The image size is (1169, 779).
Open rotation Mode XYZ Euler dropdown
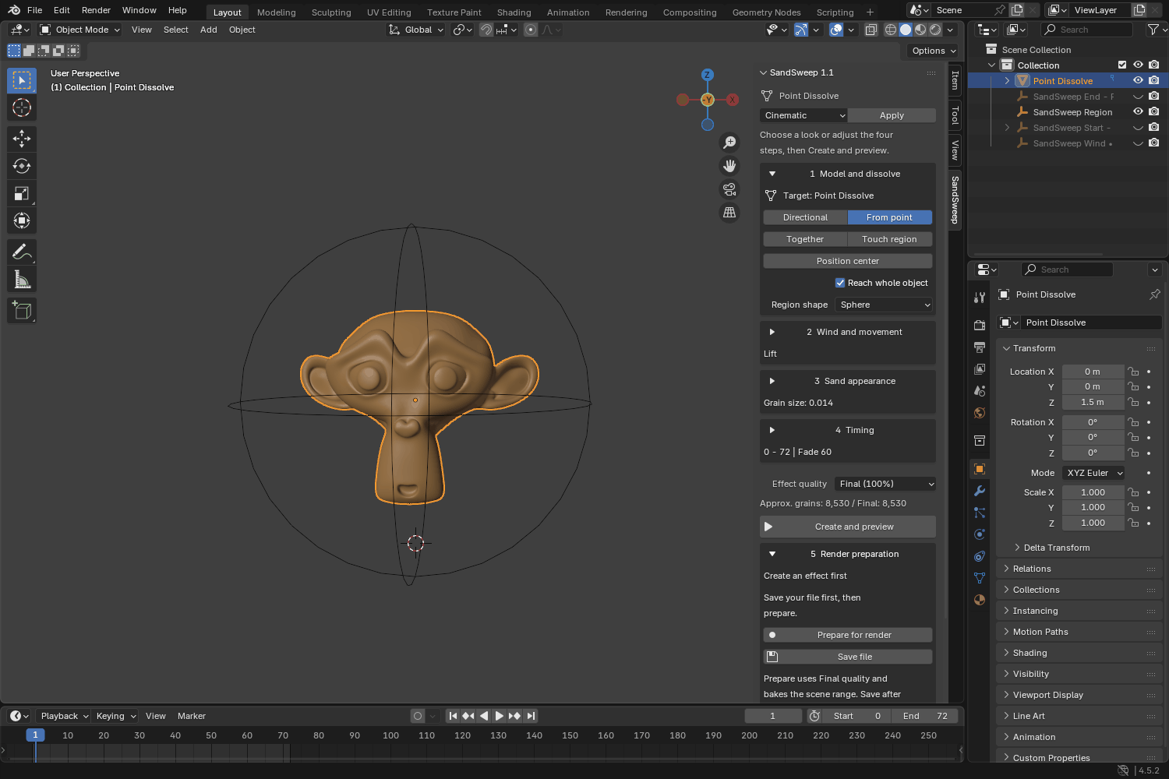pos(1093,473)
